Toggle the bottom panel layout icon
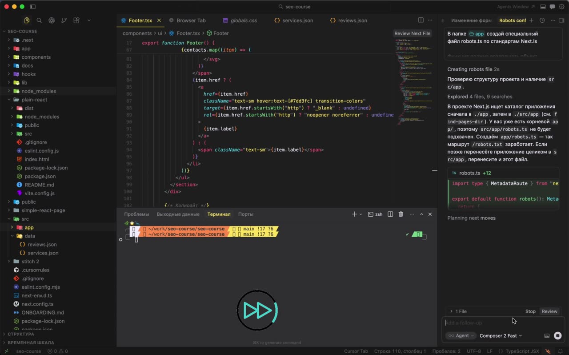Viewport: 569px width, 355px height. tap(543, 7)
